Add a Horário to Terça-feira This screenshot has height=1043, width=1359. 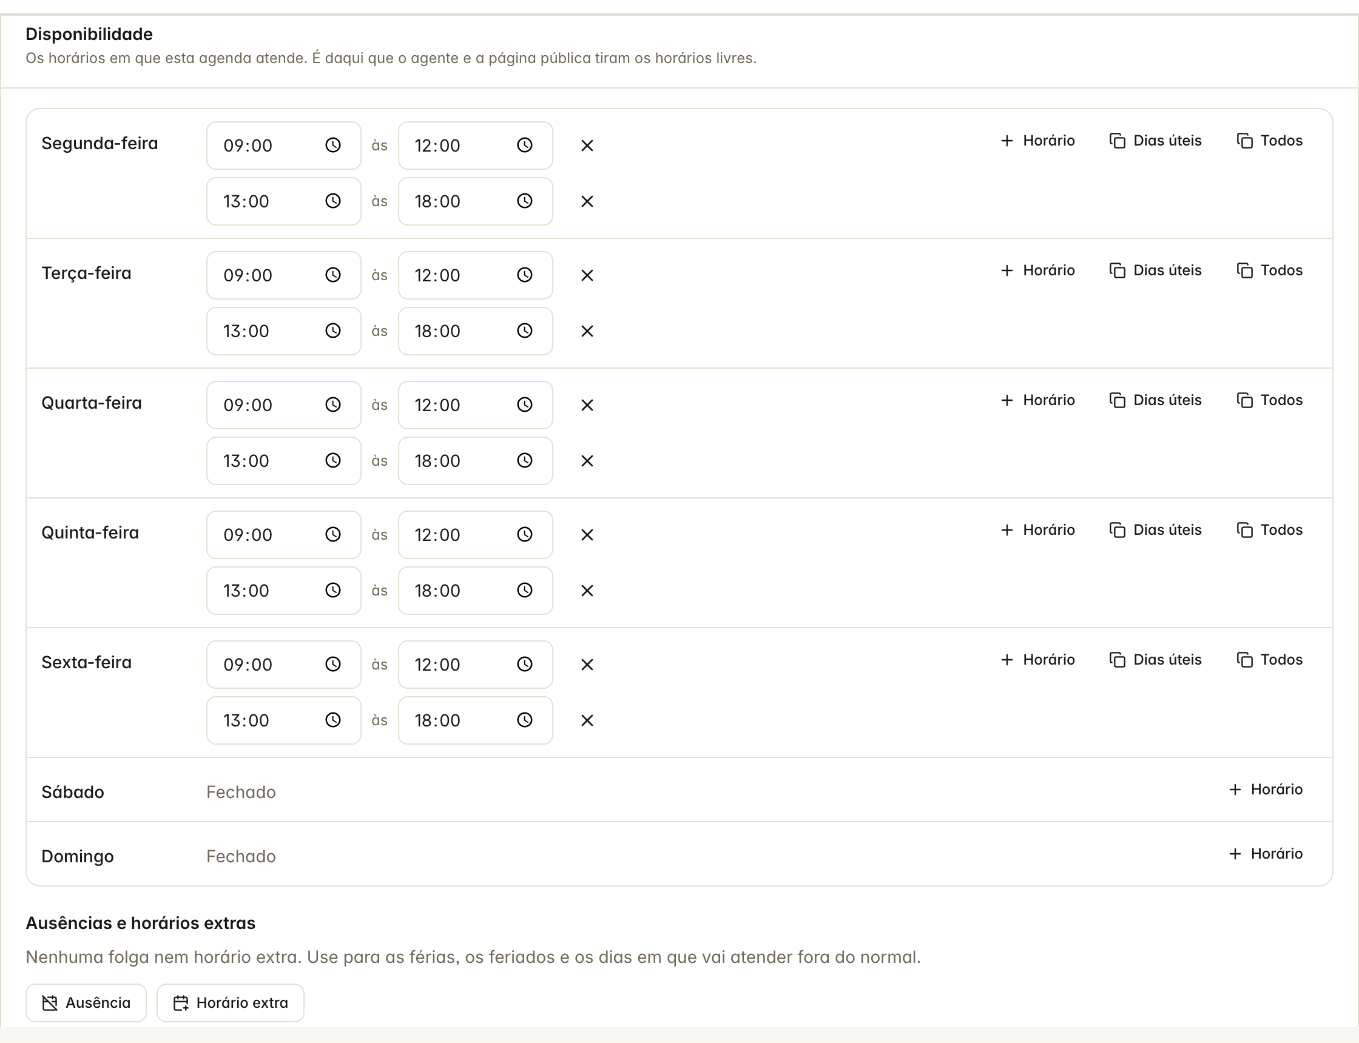(1038, 270)
